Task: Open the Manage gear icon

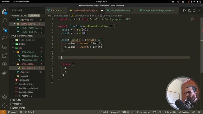Action: [4, 105]
